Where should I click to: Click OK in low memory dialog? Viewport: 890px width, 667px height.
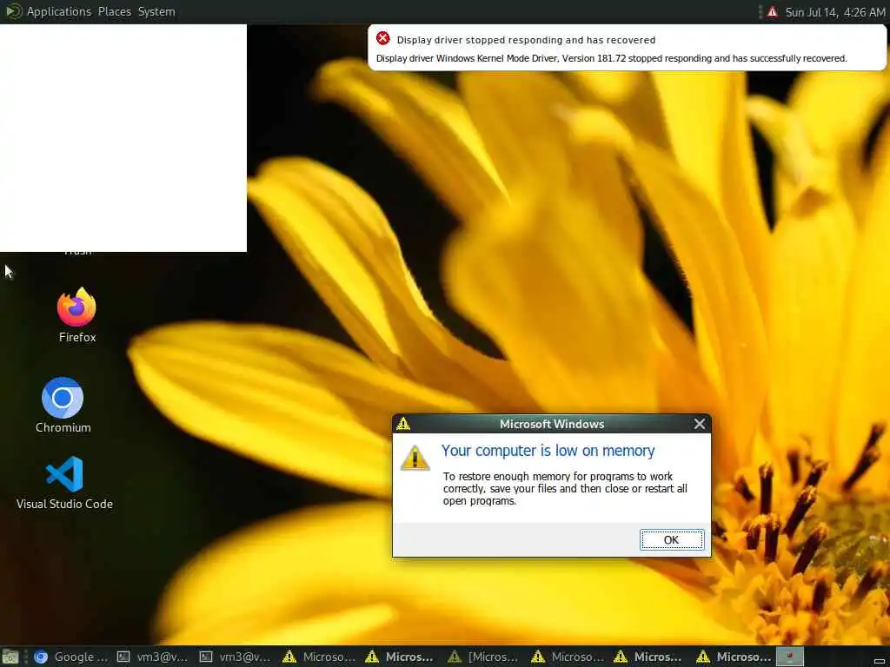coord(672,539)
